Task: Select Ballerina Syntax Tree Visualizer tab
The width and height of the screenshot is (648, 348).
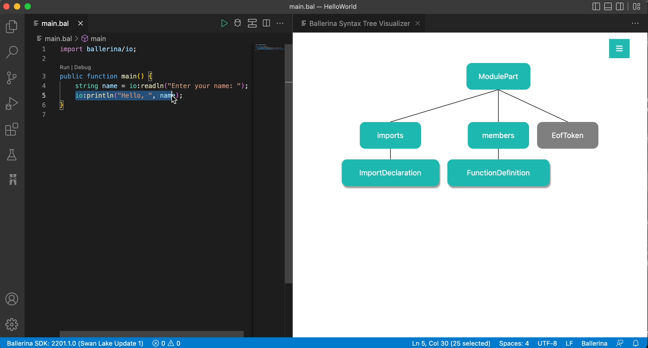Action: [x=359, y=23]
